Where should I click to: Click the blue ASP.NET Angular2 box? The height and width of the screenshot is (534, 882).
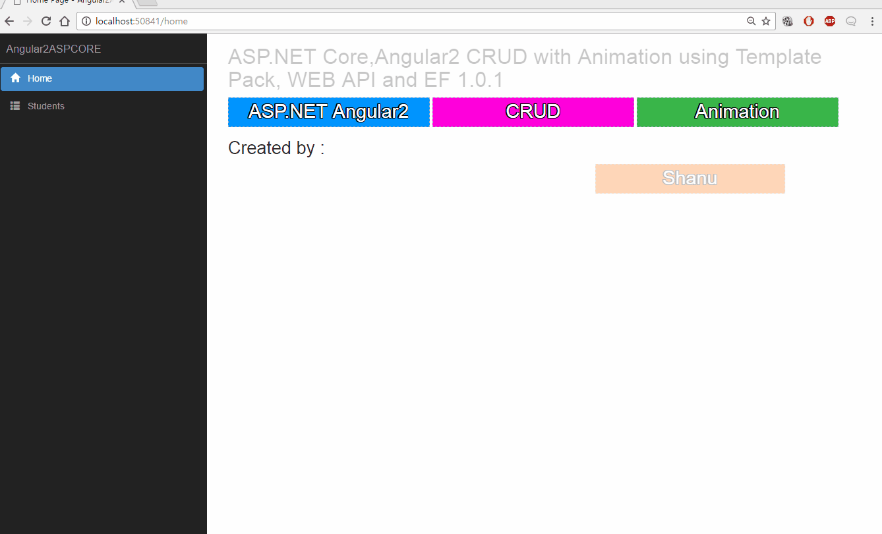pyautogui.click(x=329, y=112)
